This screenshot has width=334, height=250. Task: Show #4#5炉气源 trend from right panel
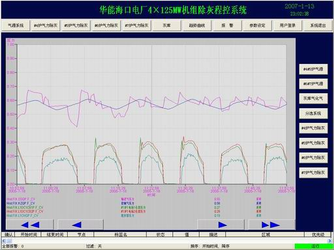click(x=313, y=69)
